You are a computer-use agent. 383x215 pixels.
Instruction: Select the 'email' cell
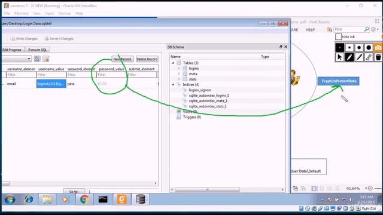coord(21,84)
